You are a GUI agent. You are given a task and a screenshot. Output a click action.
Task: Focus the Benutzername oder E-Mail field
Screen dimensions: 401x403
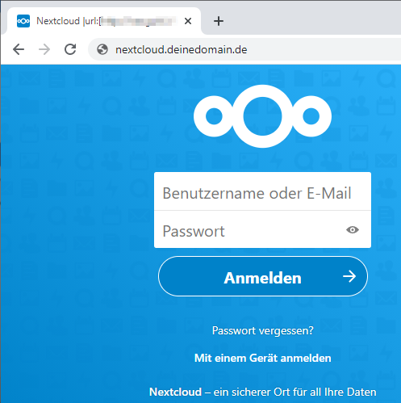tap(262, 191)
